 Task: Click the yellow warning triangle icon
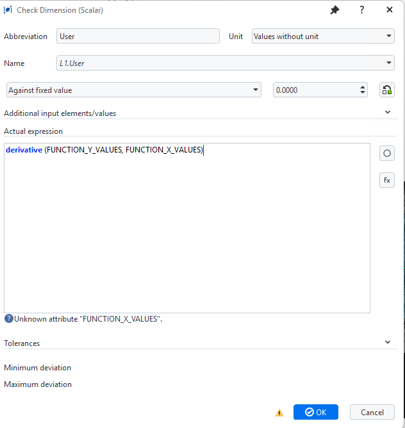[279, 413]
